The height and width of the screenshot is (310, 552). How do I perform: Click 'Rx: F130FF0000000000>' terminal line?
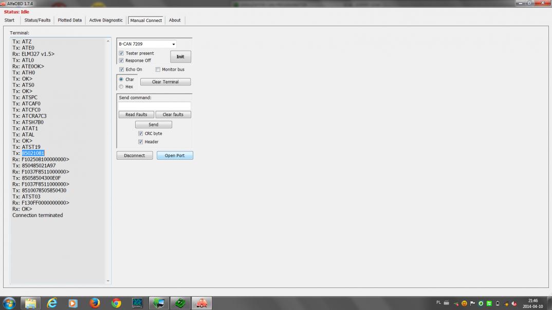[x=41, y=203]
